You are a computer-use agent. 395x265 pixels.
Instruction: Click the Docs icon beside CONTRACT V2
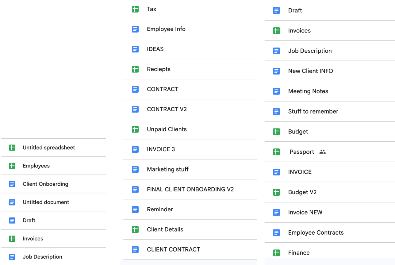point(135,109)
